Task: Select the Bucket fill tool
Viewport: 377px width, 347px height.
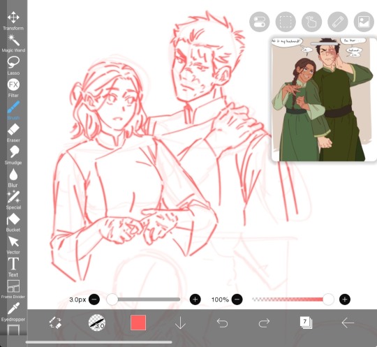Action: (x=13, y=223)
